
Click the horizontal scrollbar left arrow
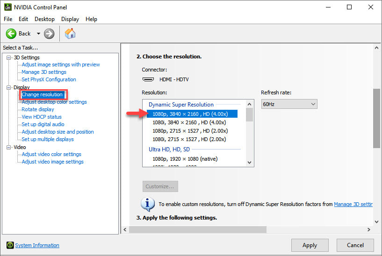point(125,229)
